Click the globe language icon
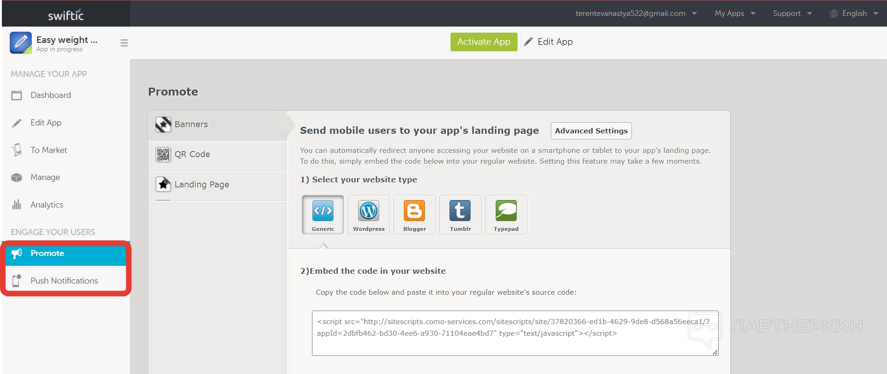The image size is (887, 374). 834,14
